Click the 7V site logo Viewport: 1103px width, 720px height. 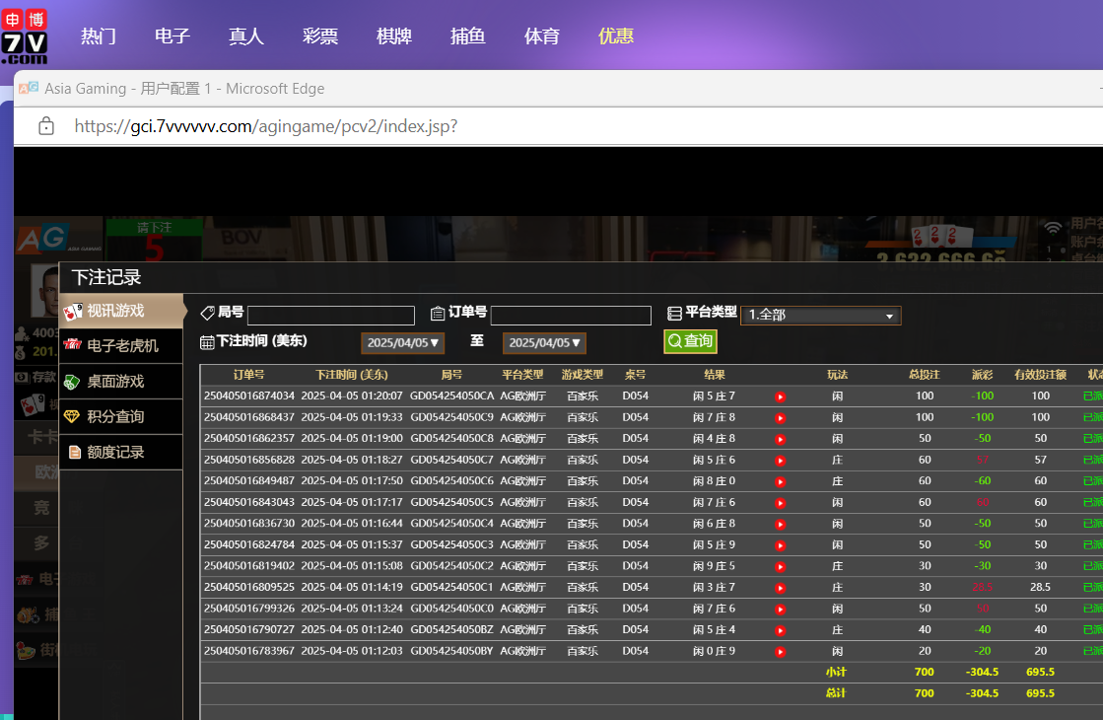click(25, 36)
